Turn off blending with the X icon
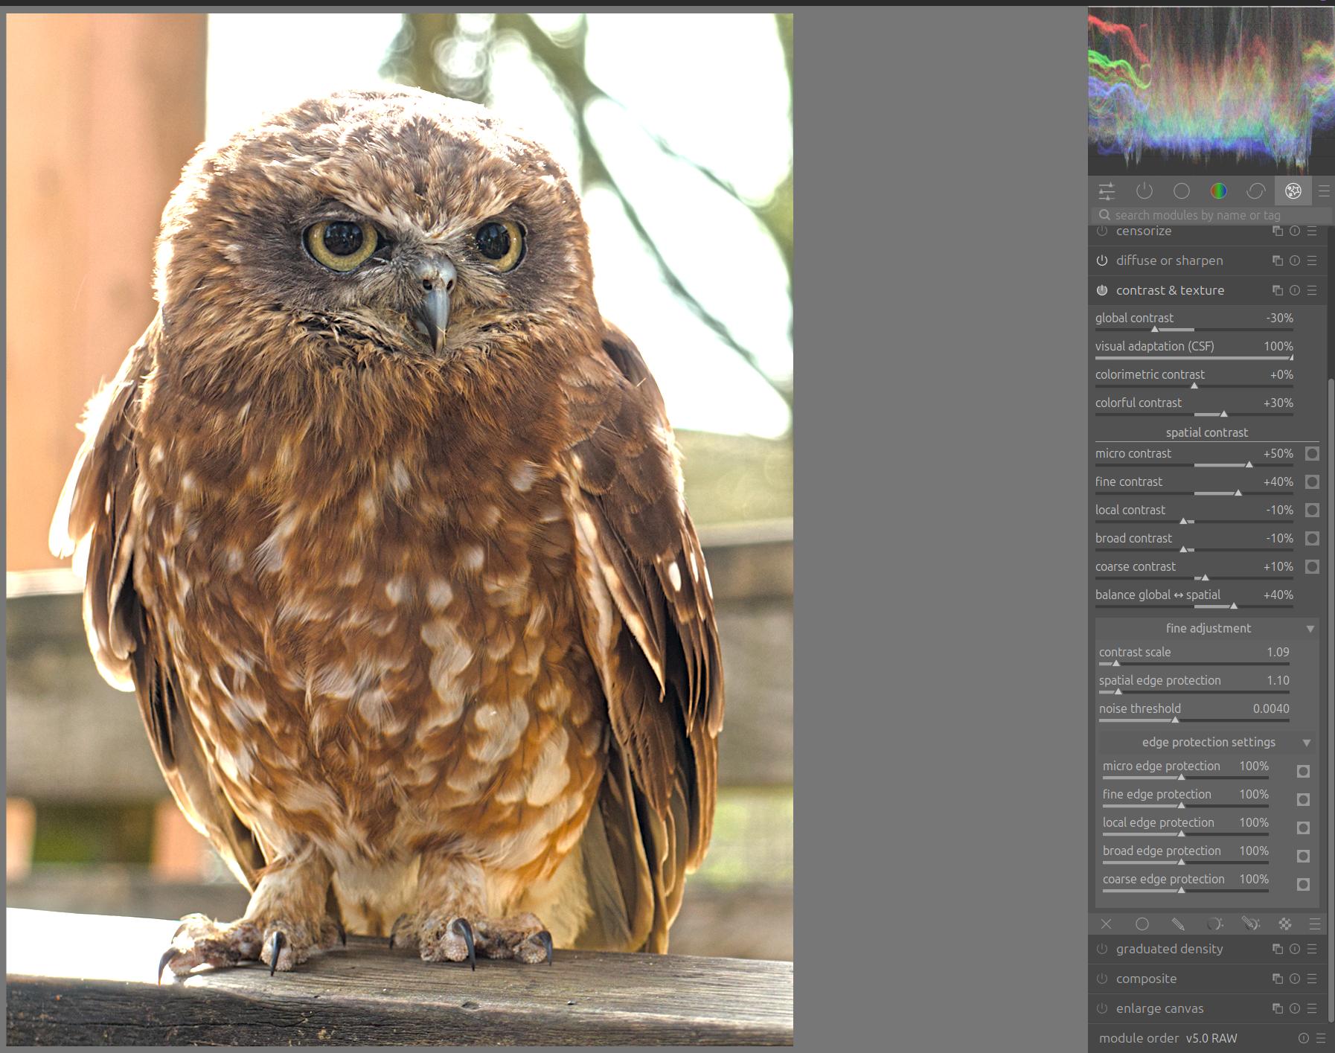Viewport: 1335px width, 1053px height. point(1107,924)
